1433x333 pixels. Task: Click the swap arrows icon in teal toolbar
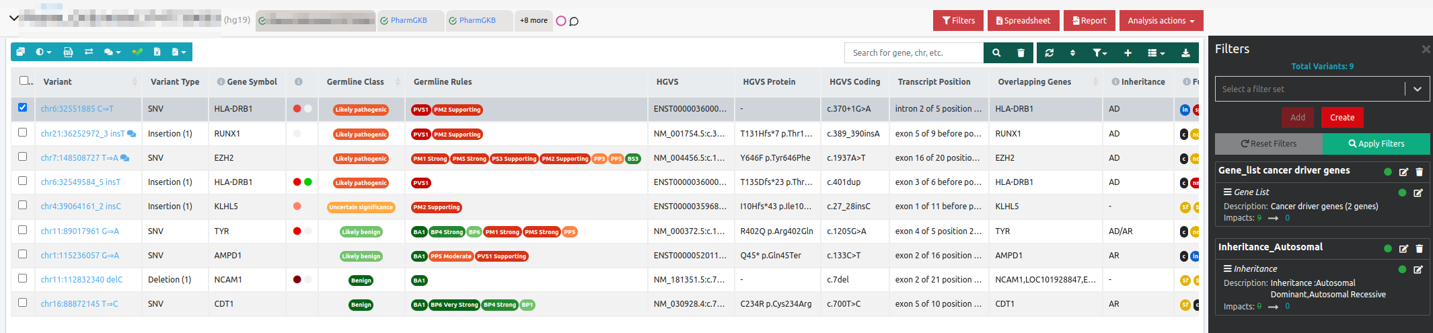(89, 52)
